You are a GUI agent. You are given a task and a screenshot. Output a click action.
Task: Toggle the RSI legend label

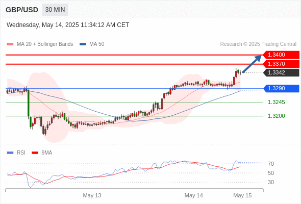21,153
